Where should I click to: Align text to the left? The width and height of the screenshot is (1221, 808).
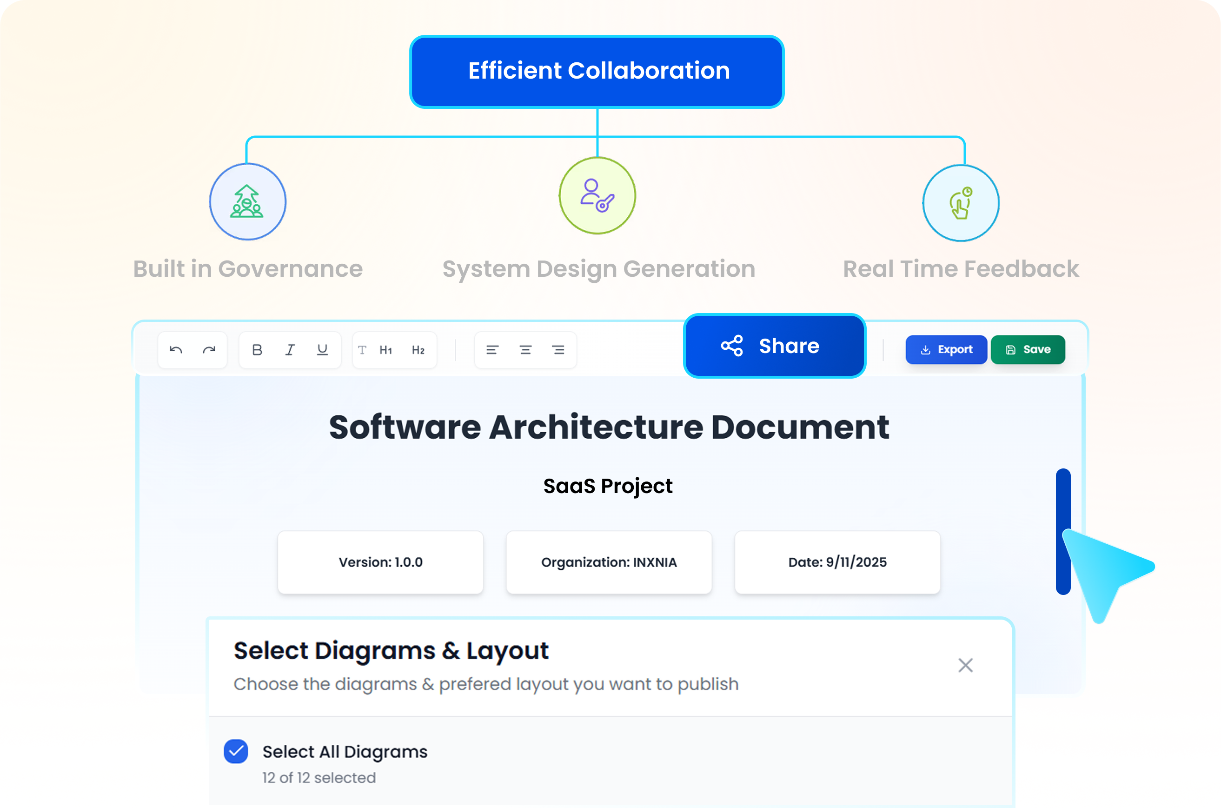click(x=492, y=350)
